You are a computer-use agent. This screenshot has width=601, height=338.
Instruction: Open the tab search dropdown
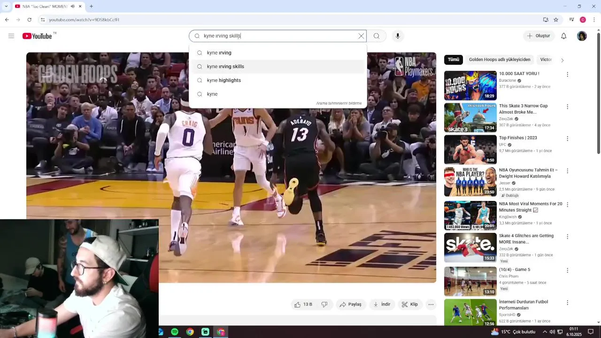(x=6, y=7)
